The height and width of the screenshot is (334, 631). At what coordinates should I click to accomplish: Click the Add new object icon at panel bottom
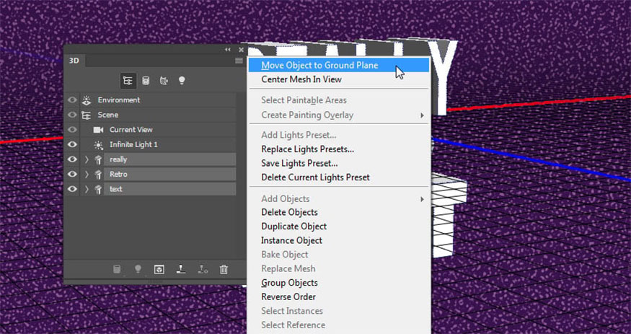(x=117, y=269)
